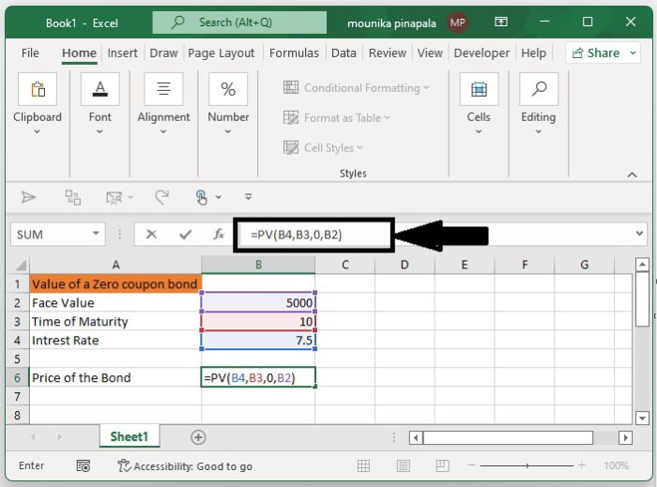Open the Help tab
This screenshot has width=657, height=487.
point(533,53)
